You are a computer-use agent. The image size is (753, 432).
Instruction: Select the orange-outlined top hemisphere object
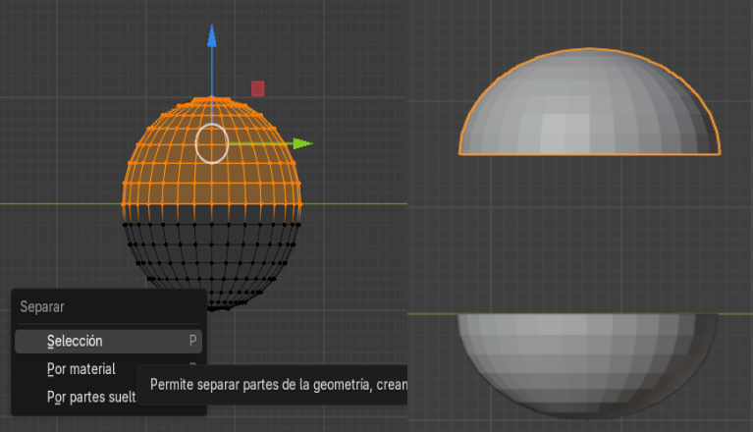(588, 108)
